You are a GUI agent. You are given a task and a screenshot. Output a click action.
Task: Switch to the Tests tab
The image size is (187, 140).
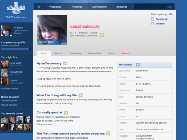[112, 53]
